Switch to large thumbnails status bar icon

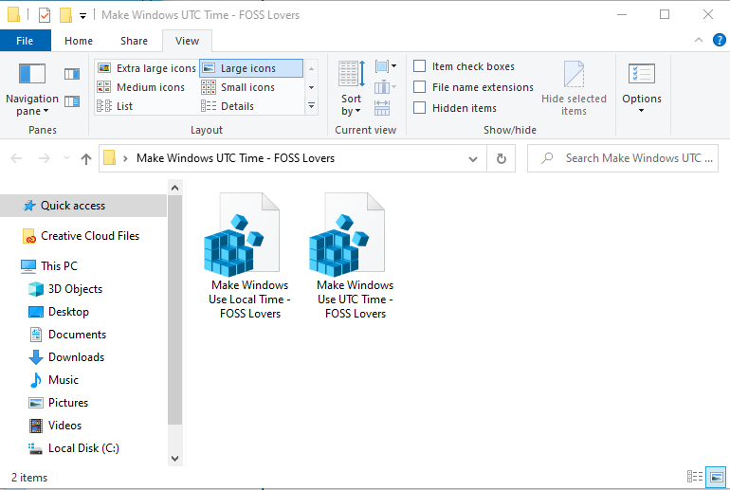[716, 477]
